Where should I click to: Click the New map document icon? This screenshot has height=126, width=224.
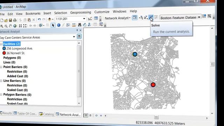point(2,20)
